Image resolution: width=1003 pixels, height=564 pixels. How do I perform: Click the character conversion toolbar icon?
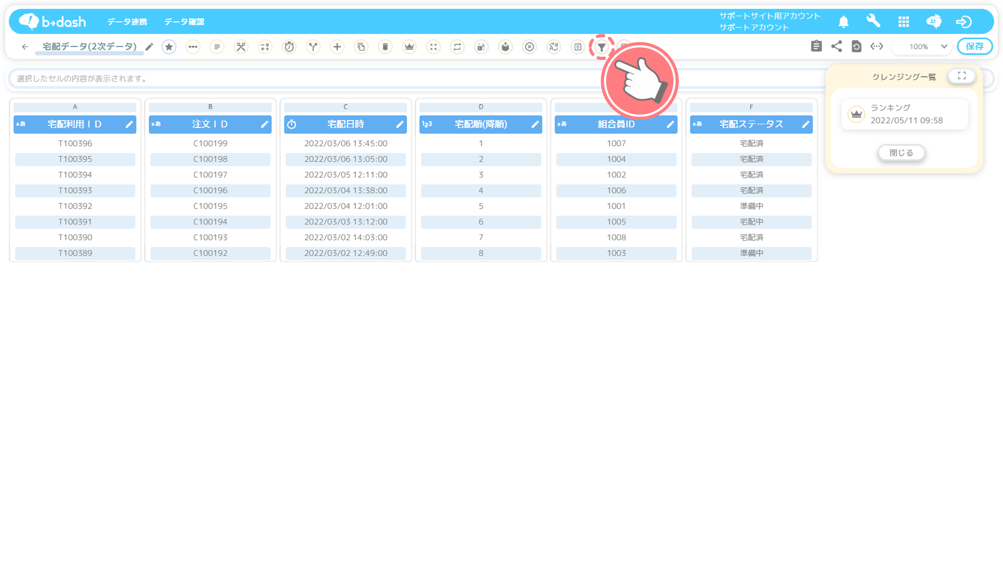[x=554, y=47]
